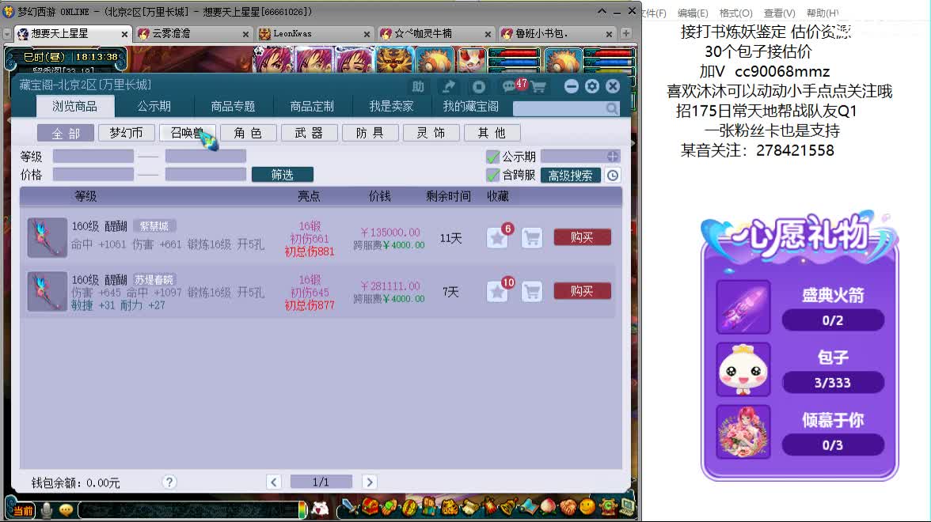Toggle the 公示期 checkbox off
Screen dimensions: 931x522
tap(493, 157)
